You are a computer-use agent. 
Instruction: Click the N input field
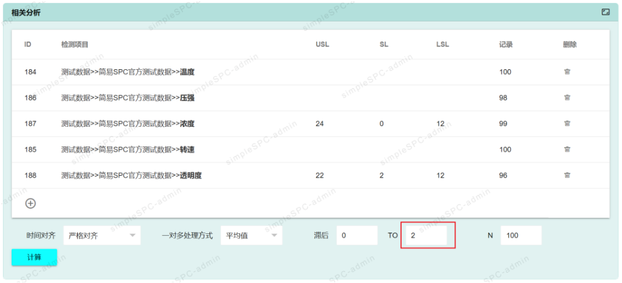point(520,235)
